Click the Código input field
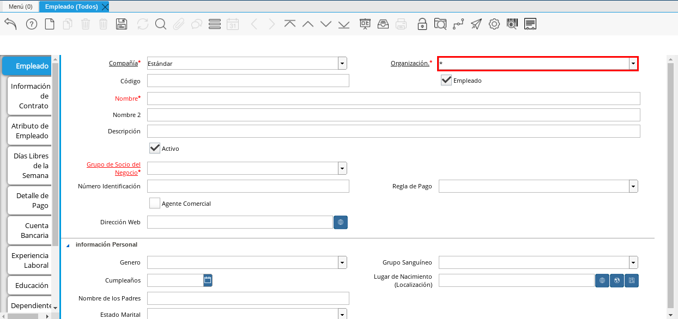 [248, 81]
